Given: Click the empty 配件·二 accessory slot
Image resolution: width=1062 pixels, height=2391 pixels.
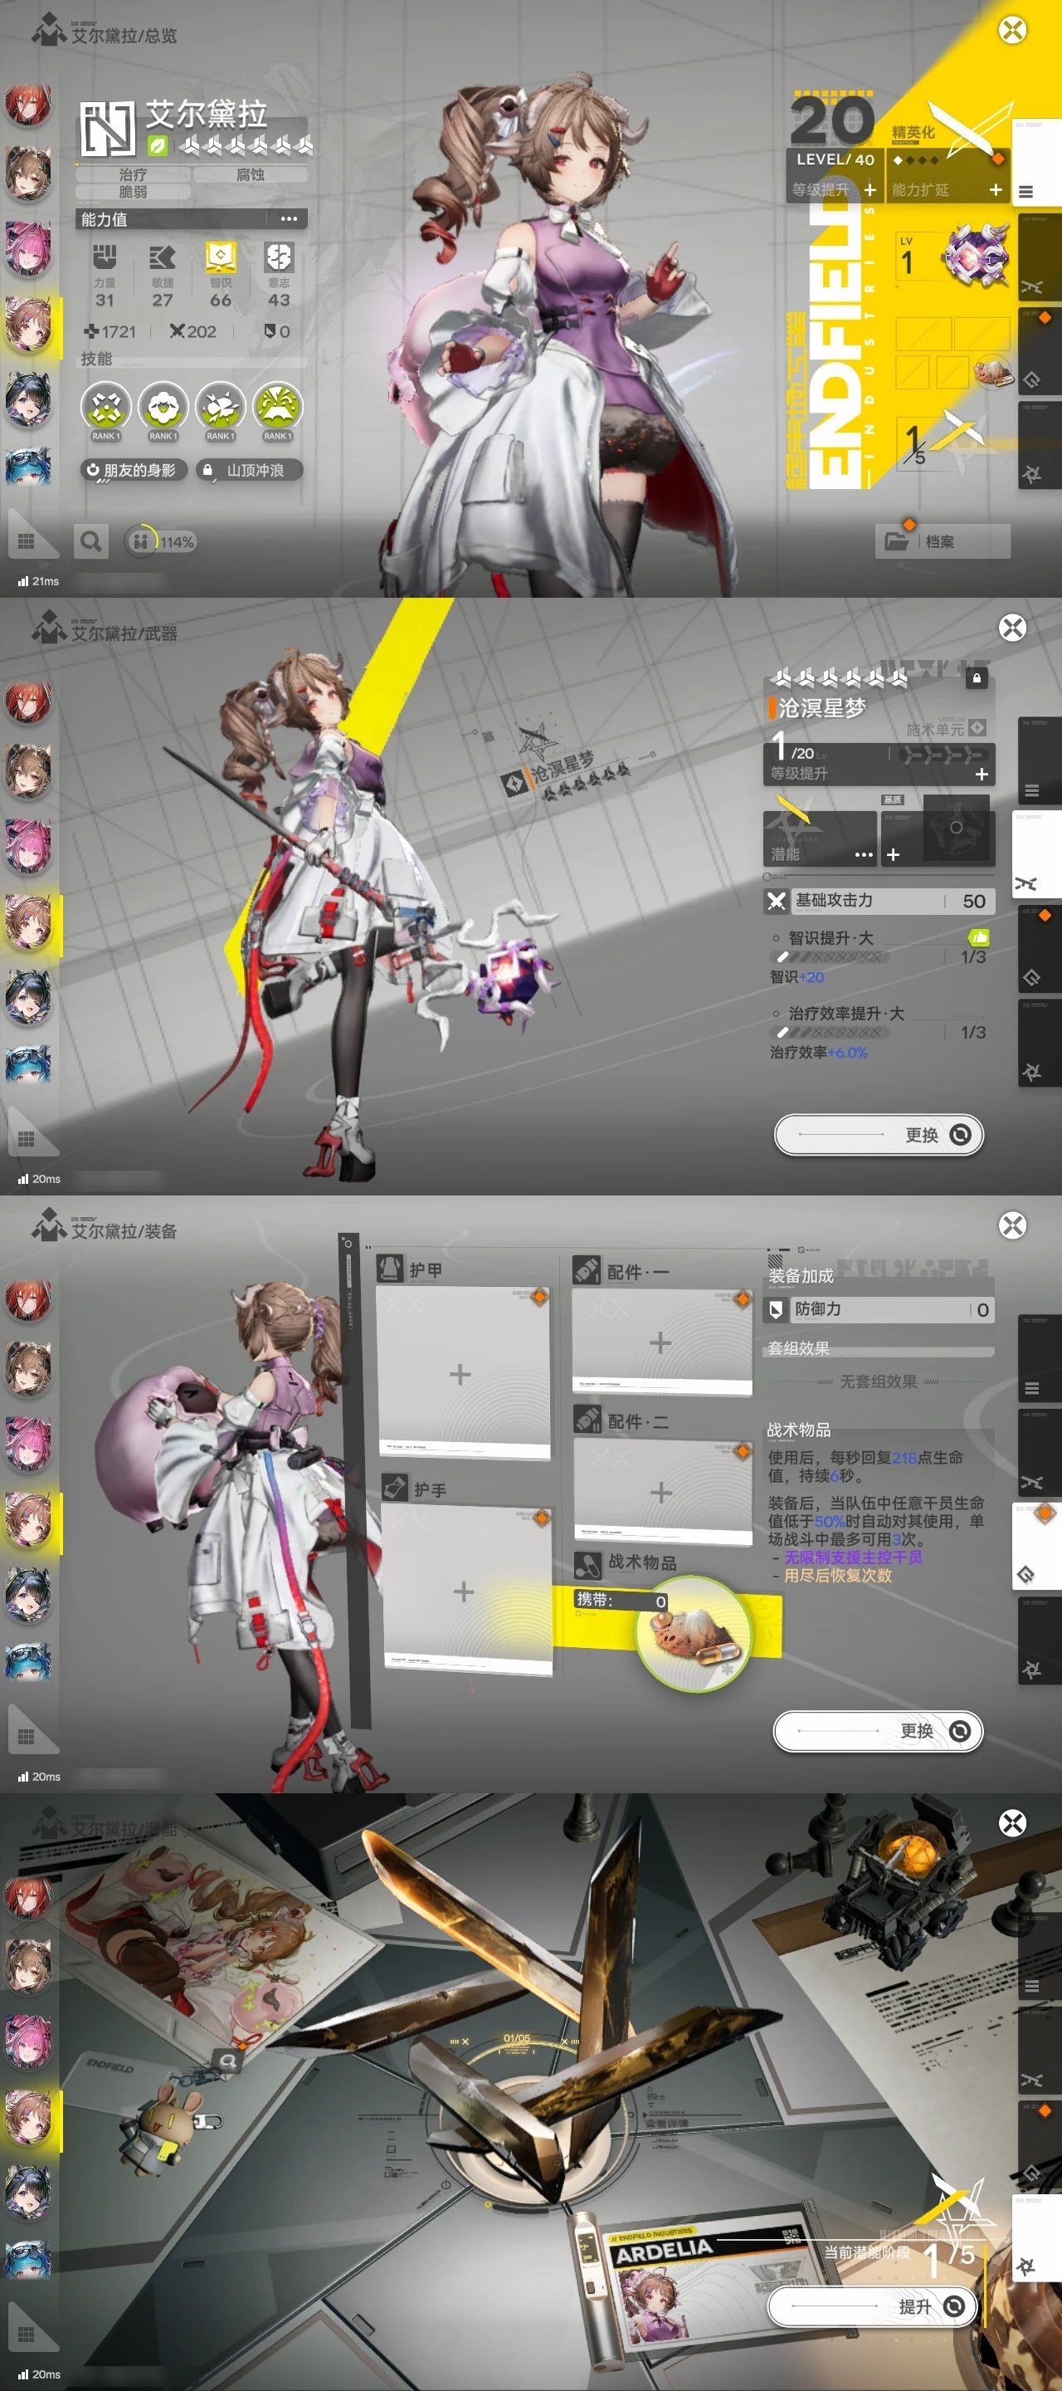Looking at the screenshot, I should [661, 1493].
